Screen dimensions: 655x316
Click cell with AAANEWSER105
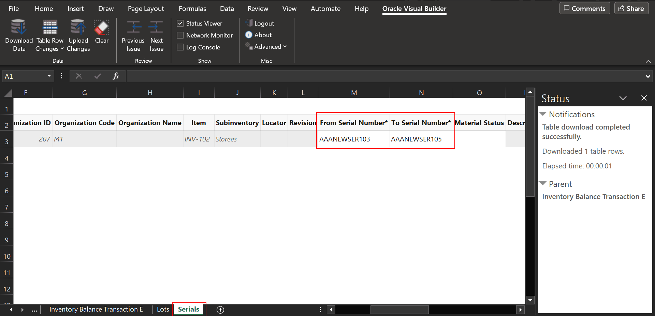pos(421,139)
